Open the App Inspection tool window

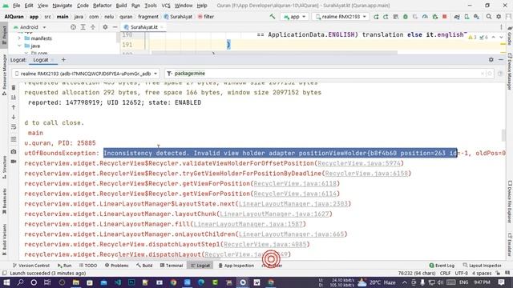coord(236,266)
